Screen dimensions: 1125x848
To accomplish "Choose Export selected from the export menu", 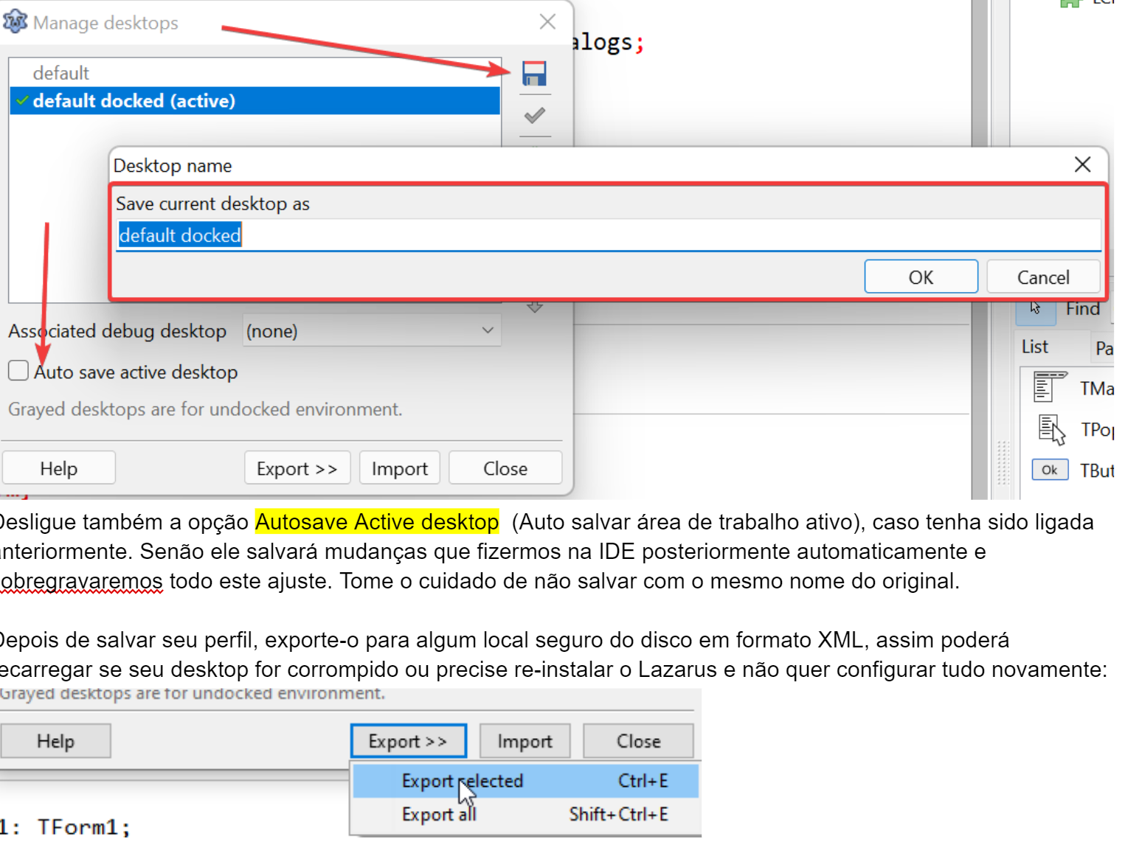I will coord(462,780).
